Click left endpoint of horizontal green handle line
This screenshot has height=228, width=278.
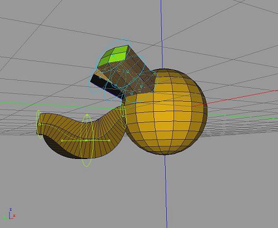(62, 141)
